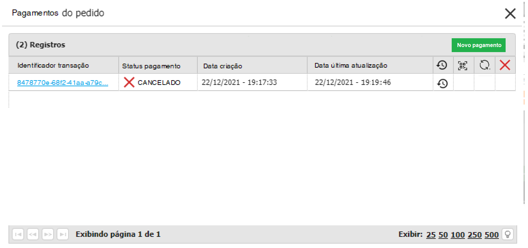Viewport: 528px width, 248px height.
Task: Show 500 records per page
Action: pyautogui.click(x=492, y=234)
